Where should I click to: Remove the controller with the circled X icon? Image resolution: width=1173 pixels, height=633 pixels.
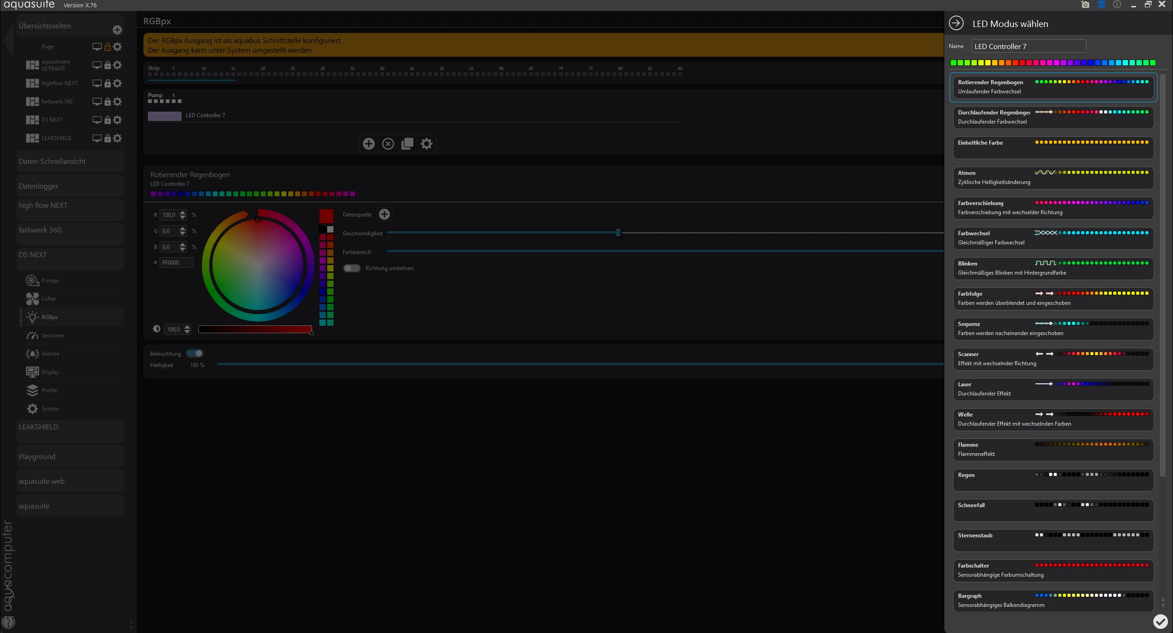[388, 144]
